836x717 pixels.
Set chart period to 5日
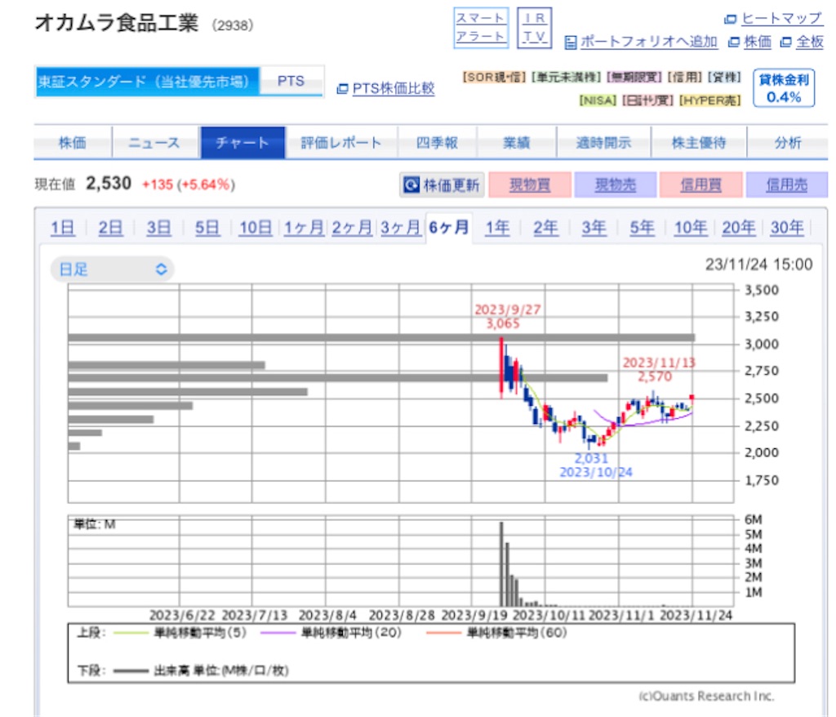(x=207, y=228)
